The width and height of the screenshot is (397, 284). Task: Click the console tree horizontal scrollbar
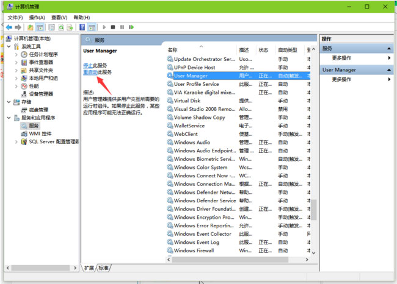coord(40,268)
